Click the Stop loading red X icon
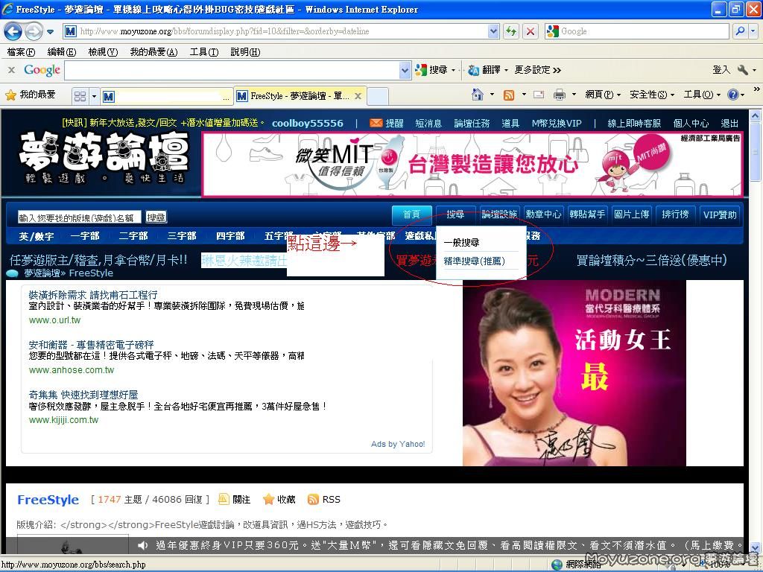763x572 pixels. (x=531, y=31)
